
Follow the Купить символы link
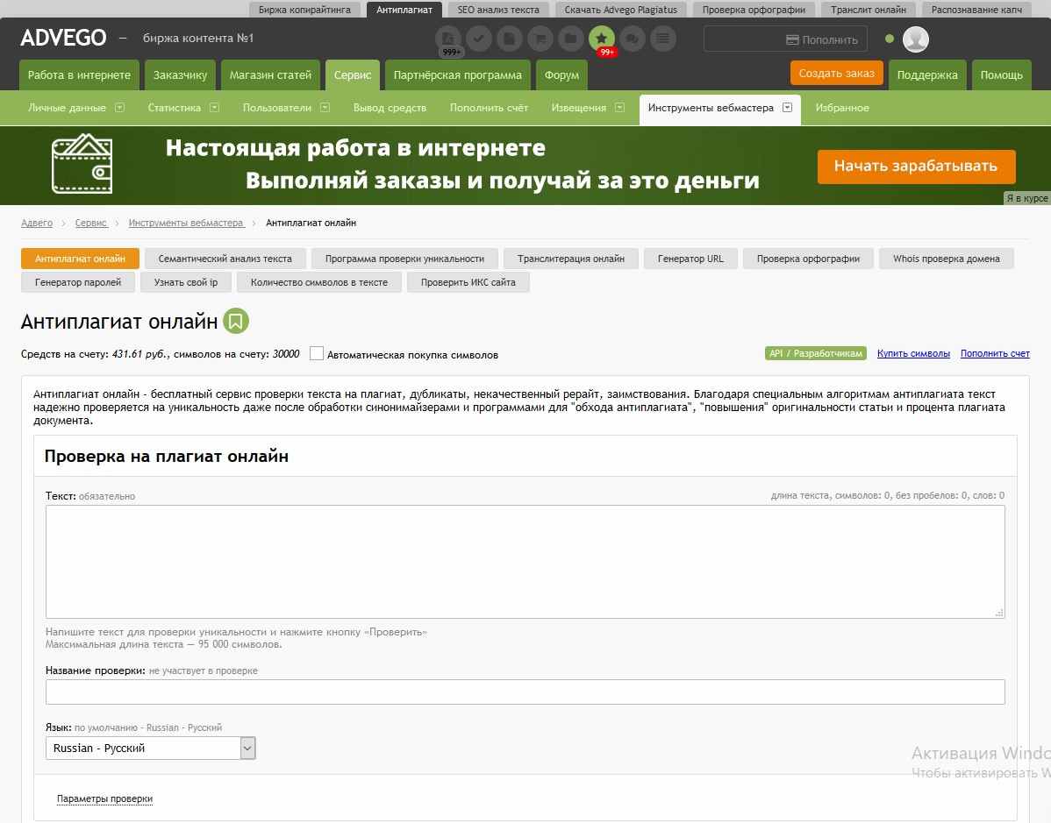913,353
